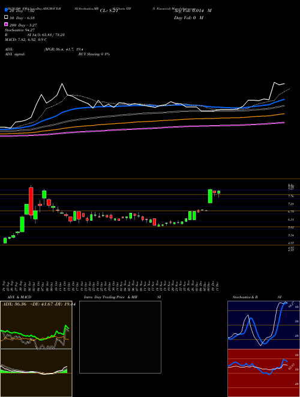Click the MACD histogram panel below ADX
This screenshot has width=300, height=397.
36,373
